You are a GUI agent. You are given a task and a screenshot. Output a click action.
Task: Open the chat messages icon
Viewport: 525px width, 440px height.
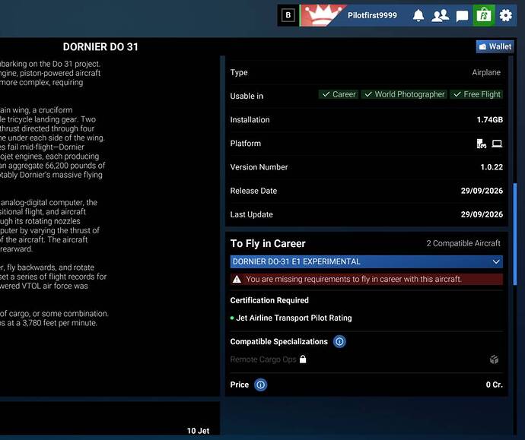[462, 16]
